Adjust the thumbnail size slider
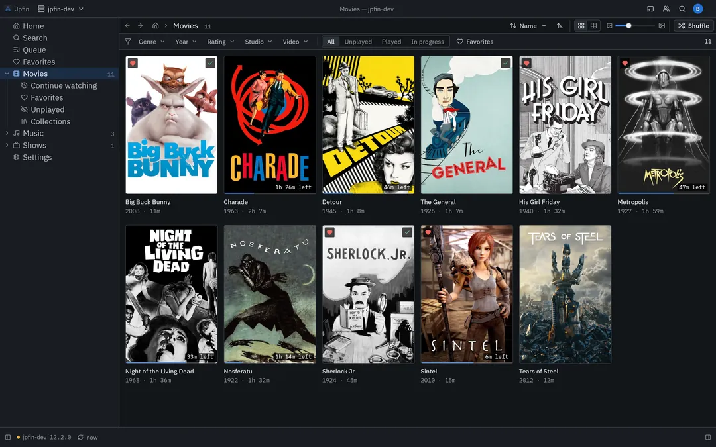This screenshot has height=447, width=716. (x=634, y=26)
